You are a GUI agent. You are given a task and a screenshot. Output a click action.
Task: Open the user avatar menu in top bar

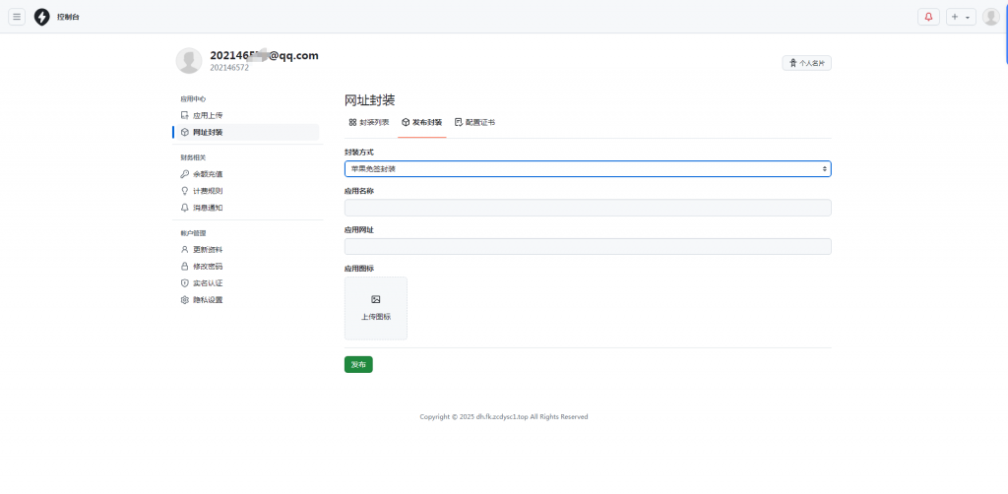[990, 17]
